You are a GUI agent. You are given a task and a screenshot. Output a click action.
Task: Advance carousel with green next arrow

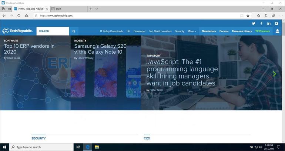tap(275, 74)
